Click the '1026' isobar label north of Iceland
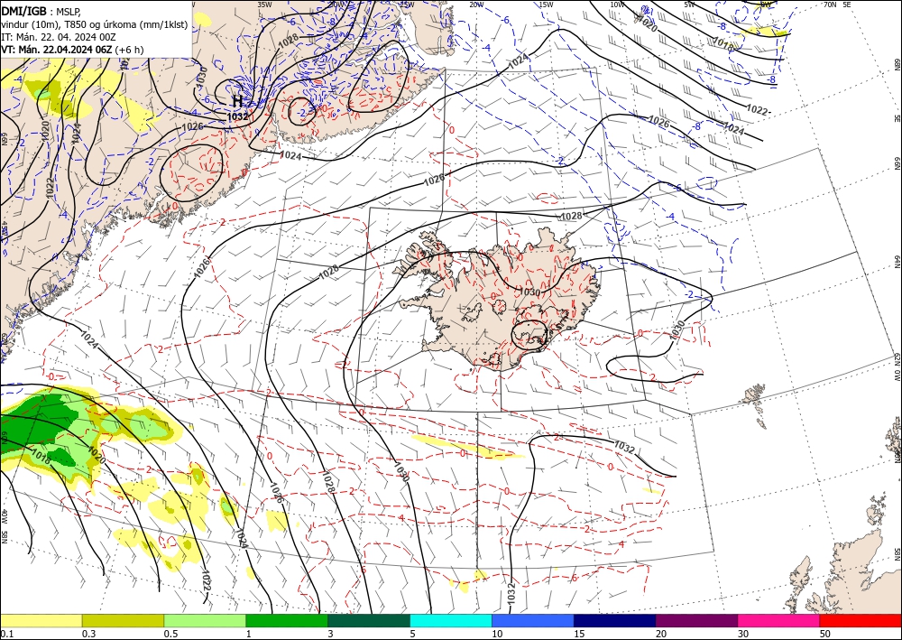The image size is (902, 640). coord(435,181)
